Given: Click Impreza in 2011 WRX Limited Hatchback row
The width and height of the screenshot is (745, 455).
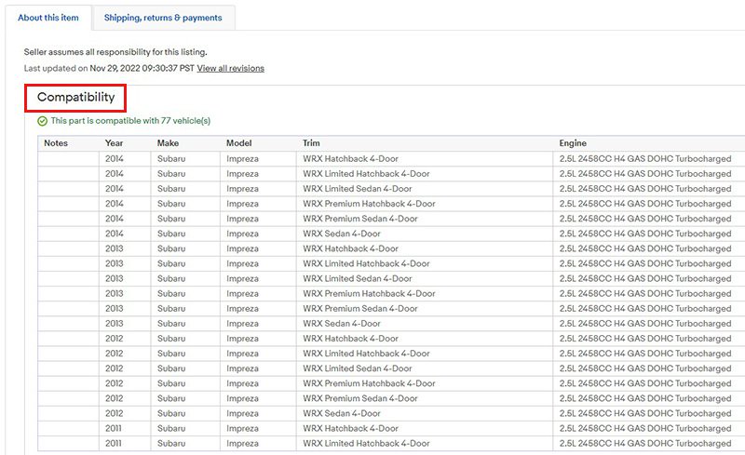Looking at the screenshot, I should [x=242, y=443].
